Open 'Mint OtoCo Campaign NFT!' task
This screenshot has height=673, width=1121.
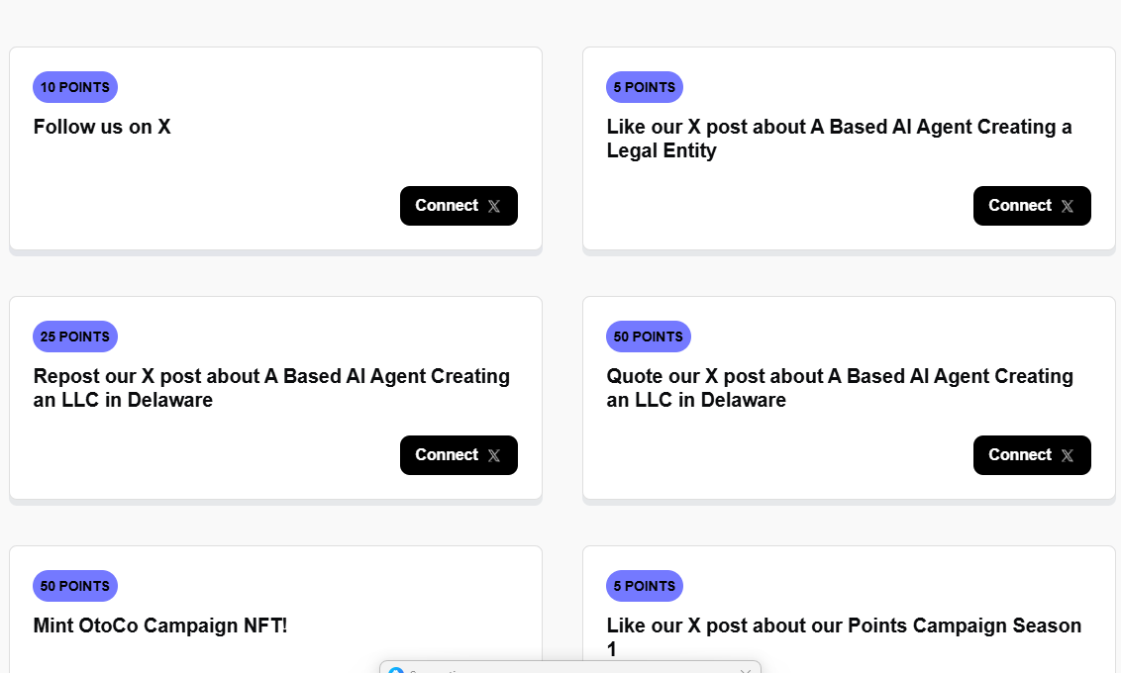point(160,625)
